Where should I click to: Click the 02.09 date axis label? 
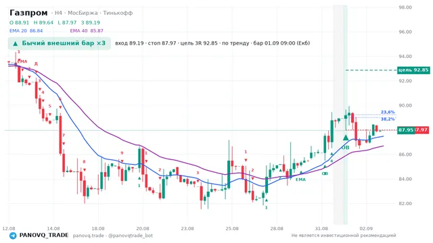[366, 229]
